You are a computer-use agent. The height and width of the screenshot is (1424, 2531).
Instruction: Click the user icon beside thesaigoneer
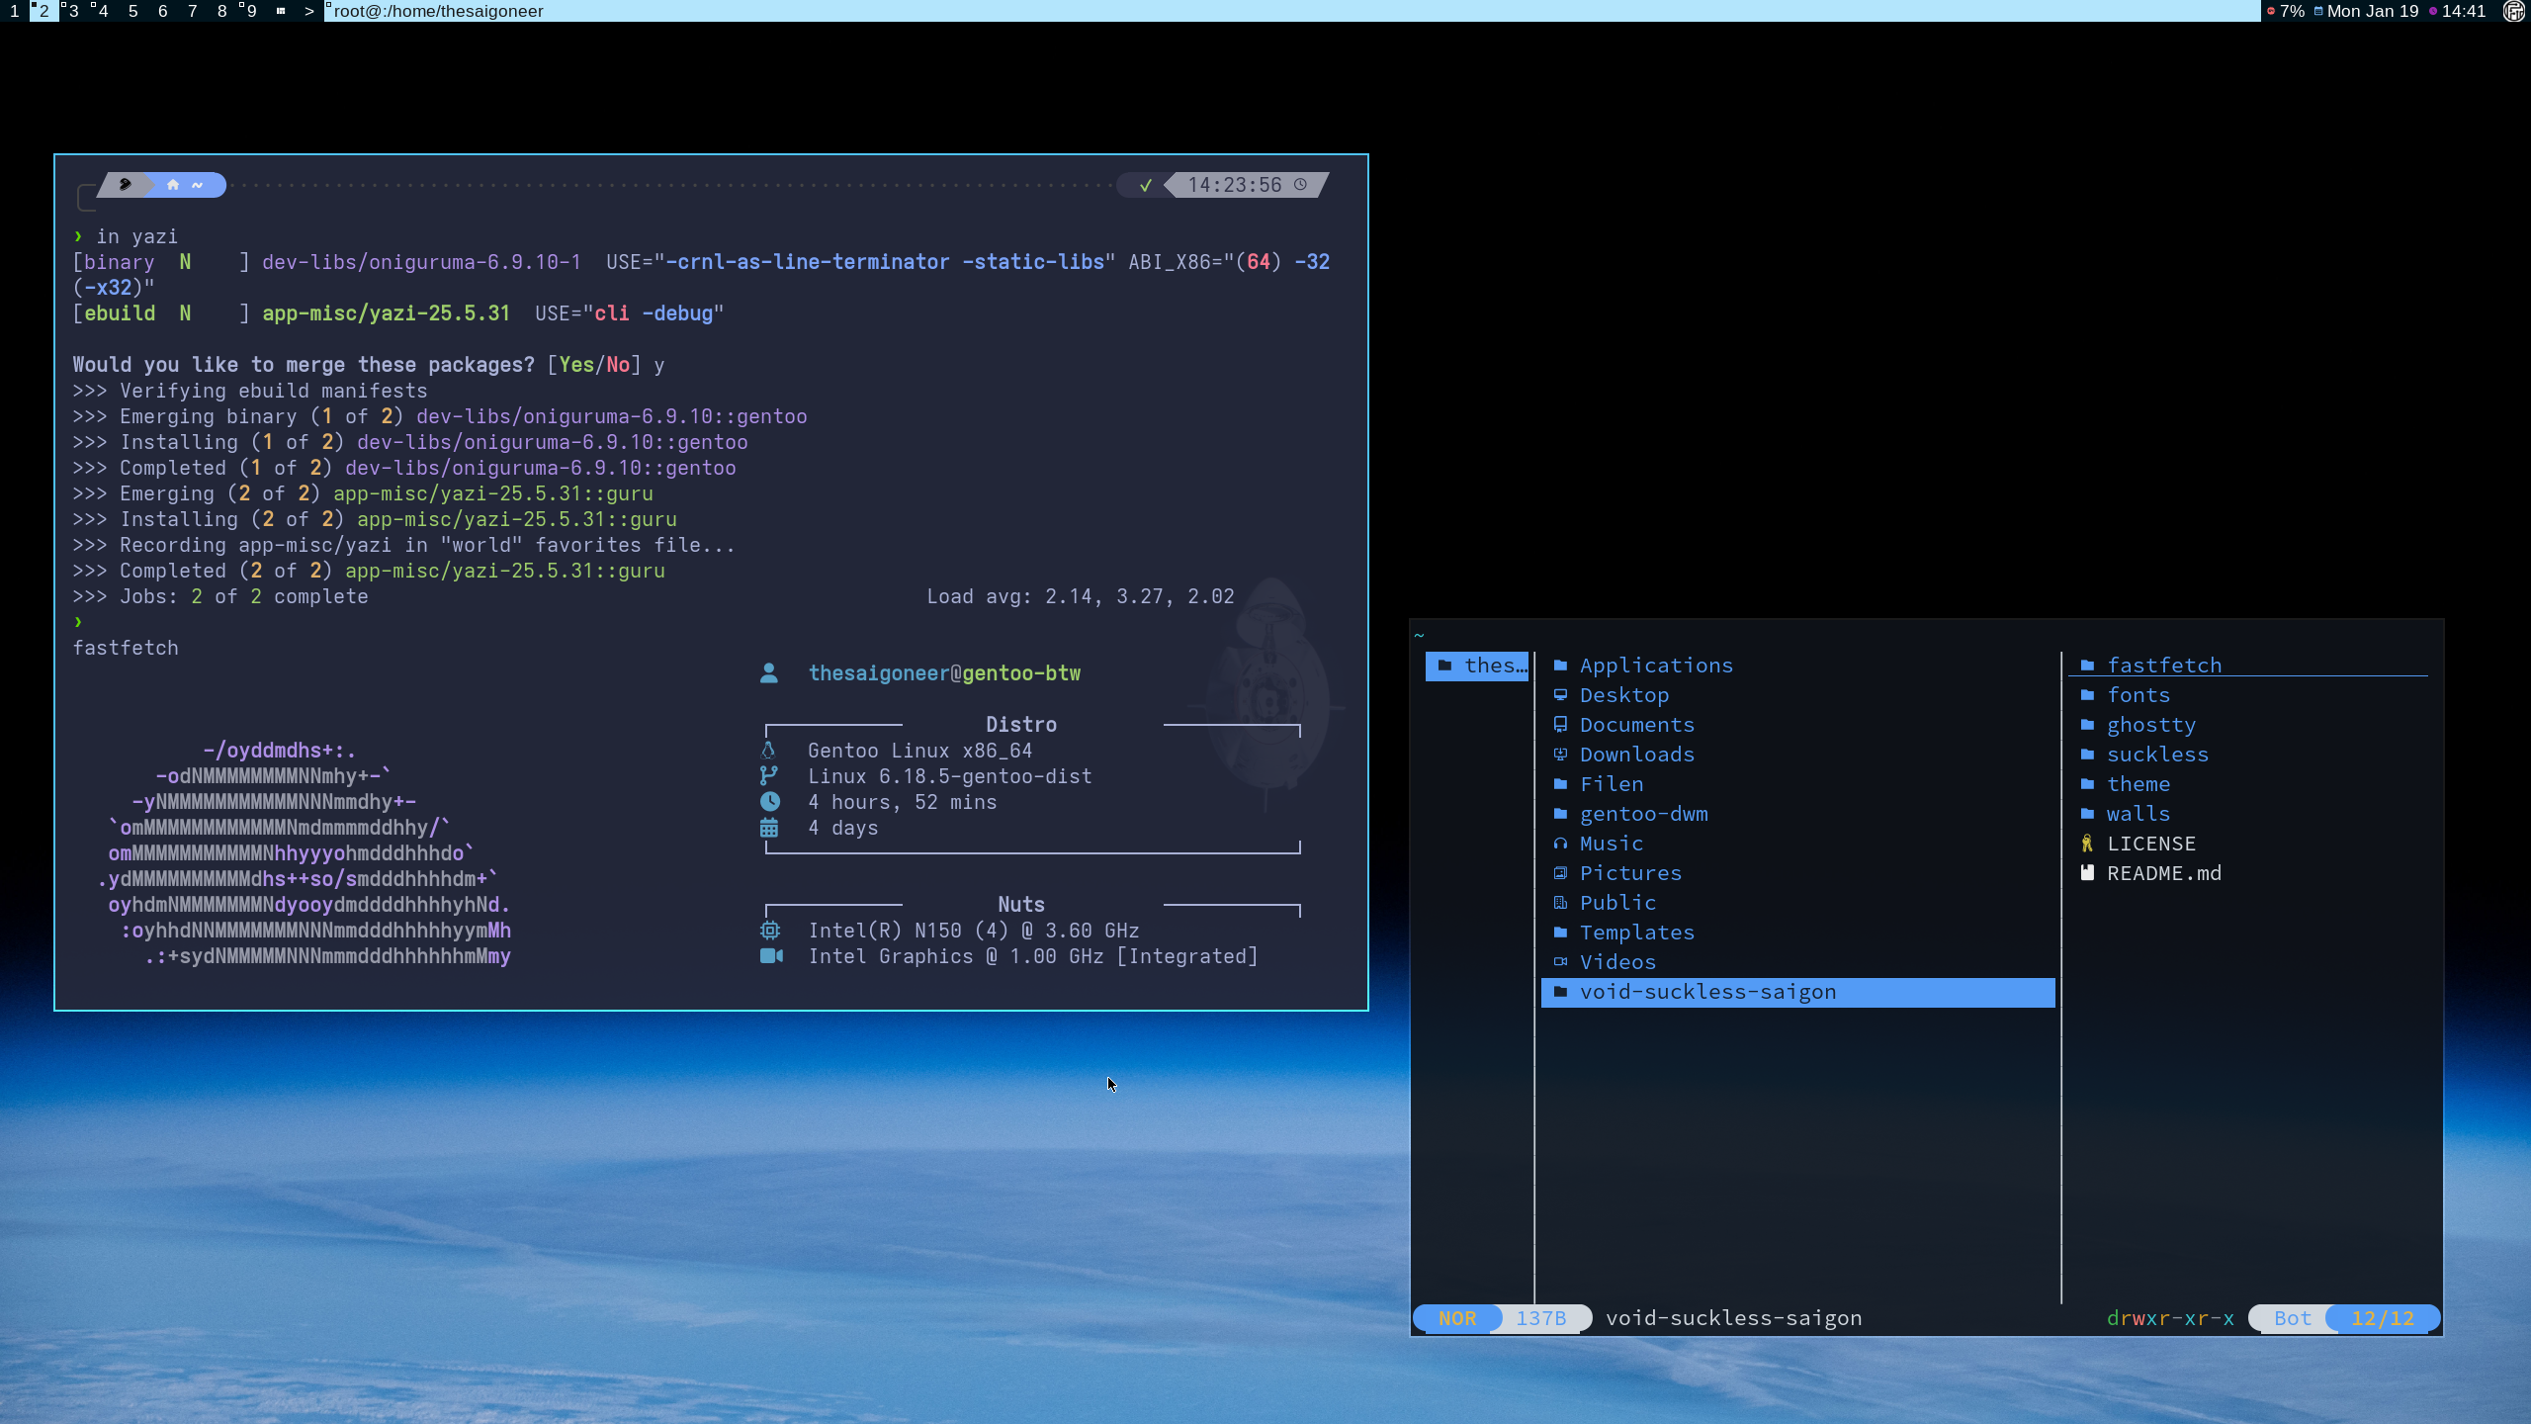pyautogui.click(x=769, y=673)
